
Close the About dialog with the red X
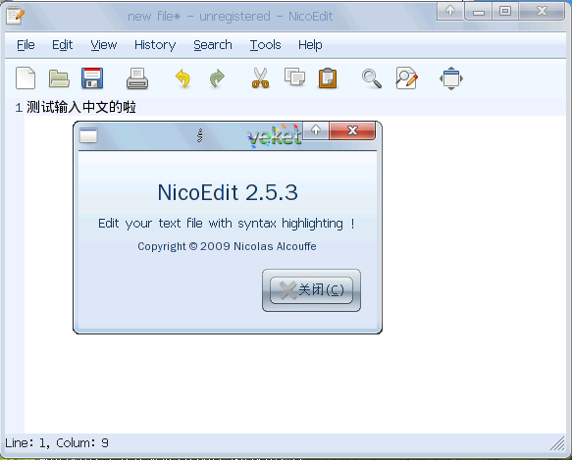point(352,130)
